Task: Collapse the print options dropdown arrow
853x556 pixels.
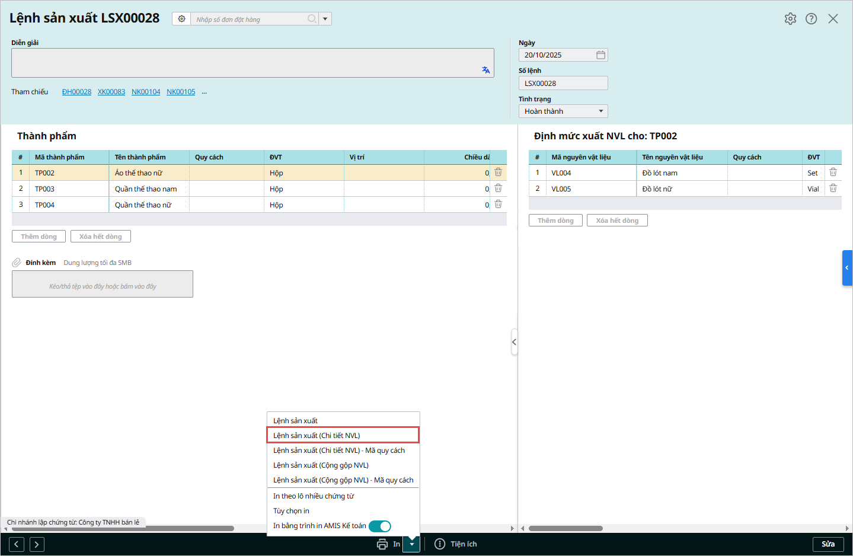Action: click(x=411, y=544)
